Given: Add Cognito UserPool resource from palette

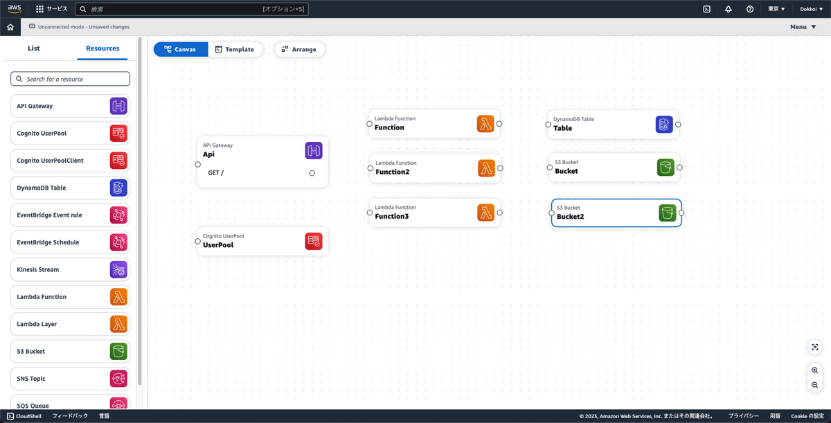Looking at the screenshot, I should [70, 133].
